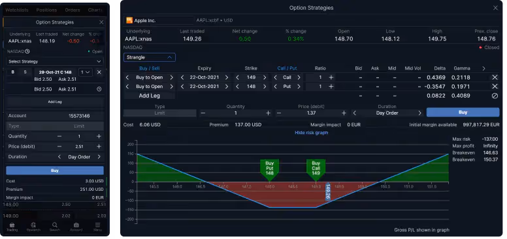Previous Buy to Open in put leg row
Image resolution: width=507 pixels, height=239 pixels.
[x=127, y=87]
